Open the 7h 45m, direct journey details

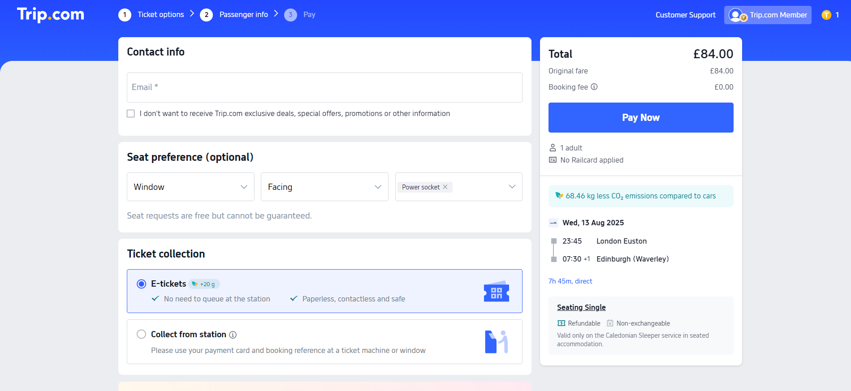coord(570,281)
